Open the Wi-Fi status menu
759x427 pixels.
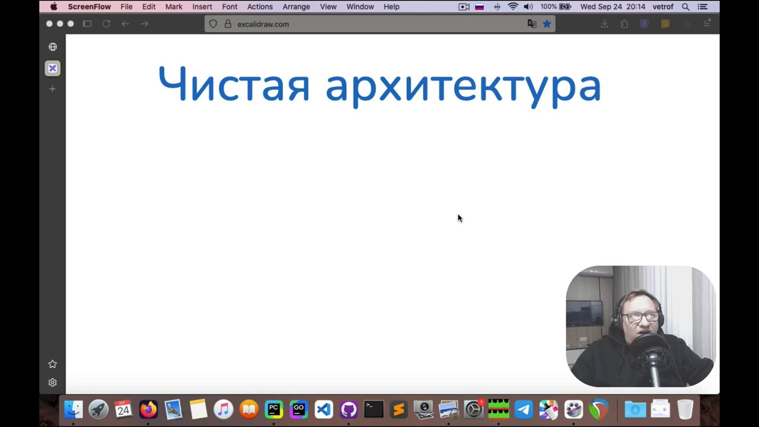(513, 7)
